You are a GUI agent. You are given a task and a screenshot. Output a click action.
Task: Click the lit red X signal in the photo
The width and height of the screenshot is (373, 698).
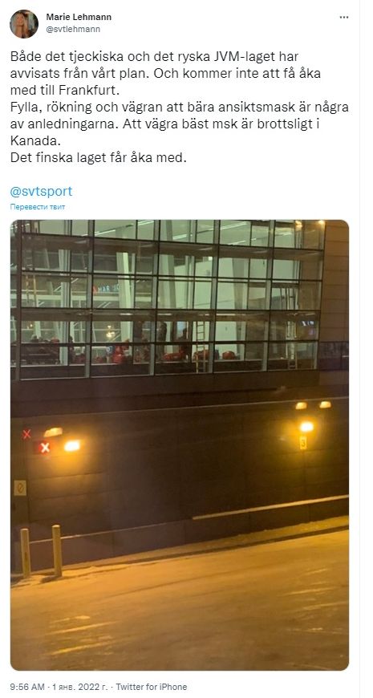pos(44,448)
